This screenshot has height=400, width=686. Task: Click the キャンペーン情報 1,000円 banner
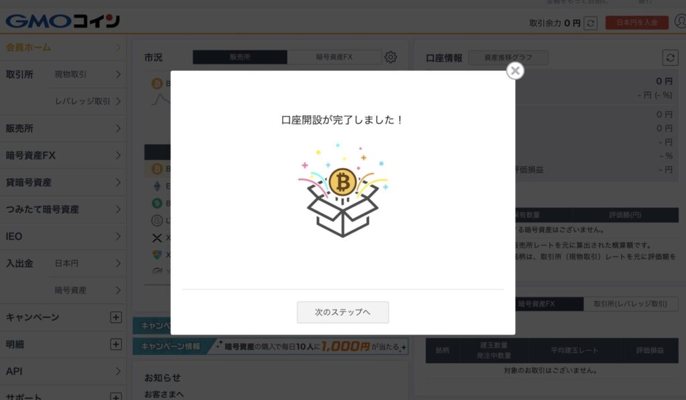[x=271, y=346]
